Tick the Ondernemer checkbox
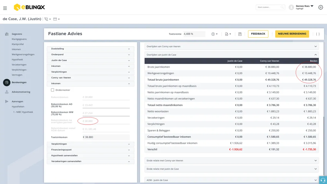Screen dimensions: 327x184 (x=53, y=90)
